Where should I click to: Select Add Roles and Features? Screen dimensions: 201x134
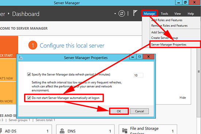coord(167,20)
